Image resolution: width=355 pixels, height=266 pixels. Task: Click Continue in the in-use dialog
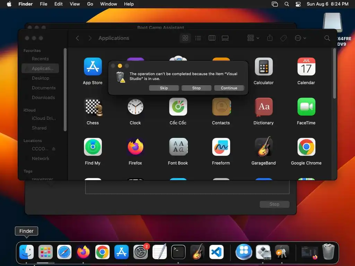click(229, 88)
